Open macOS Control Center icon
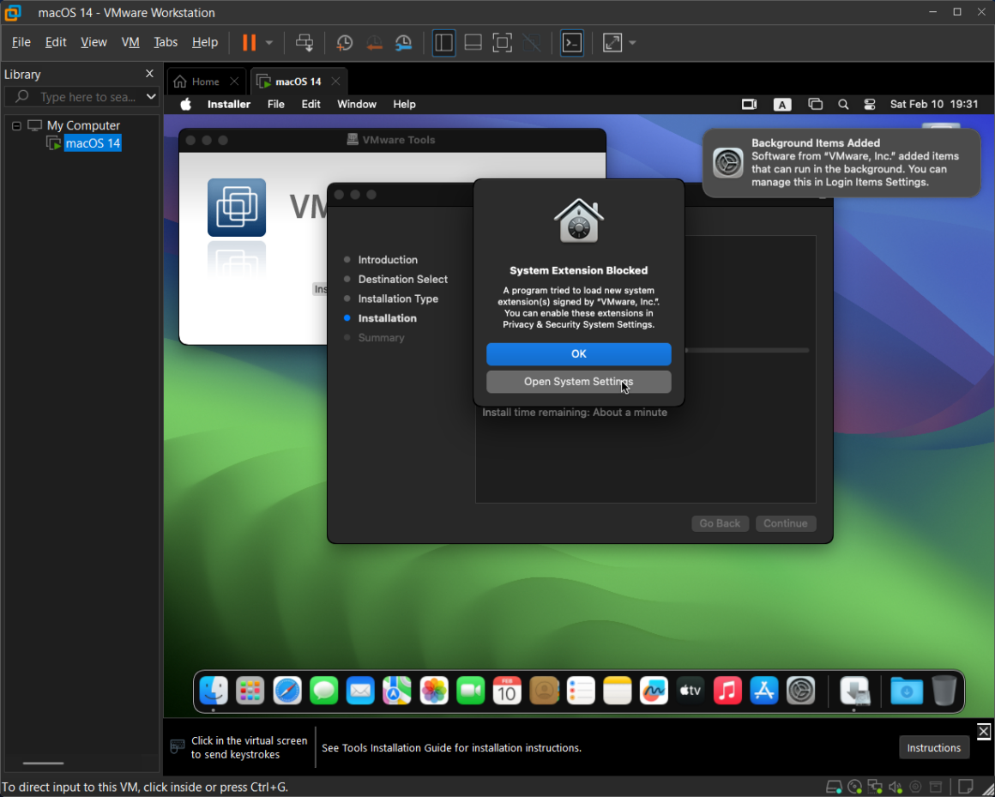Viewport: 995px width, 797px height. coord(870,104)
